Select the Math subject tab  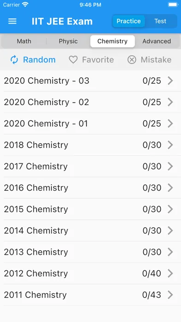[24, 41]
